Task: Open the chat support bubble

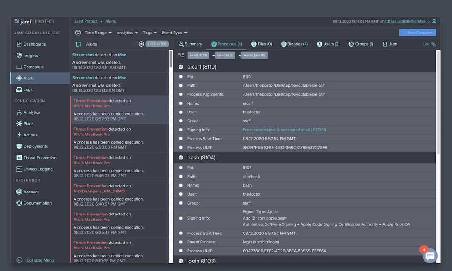Action: 430,256
